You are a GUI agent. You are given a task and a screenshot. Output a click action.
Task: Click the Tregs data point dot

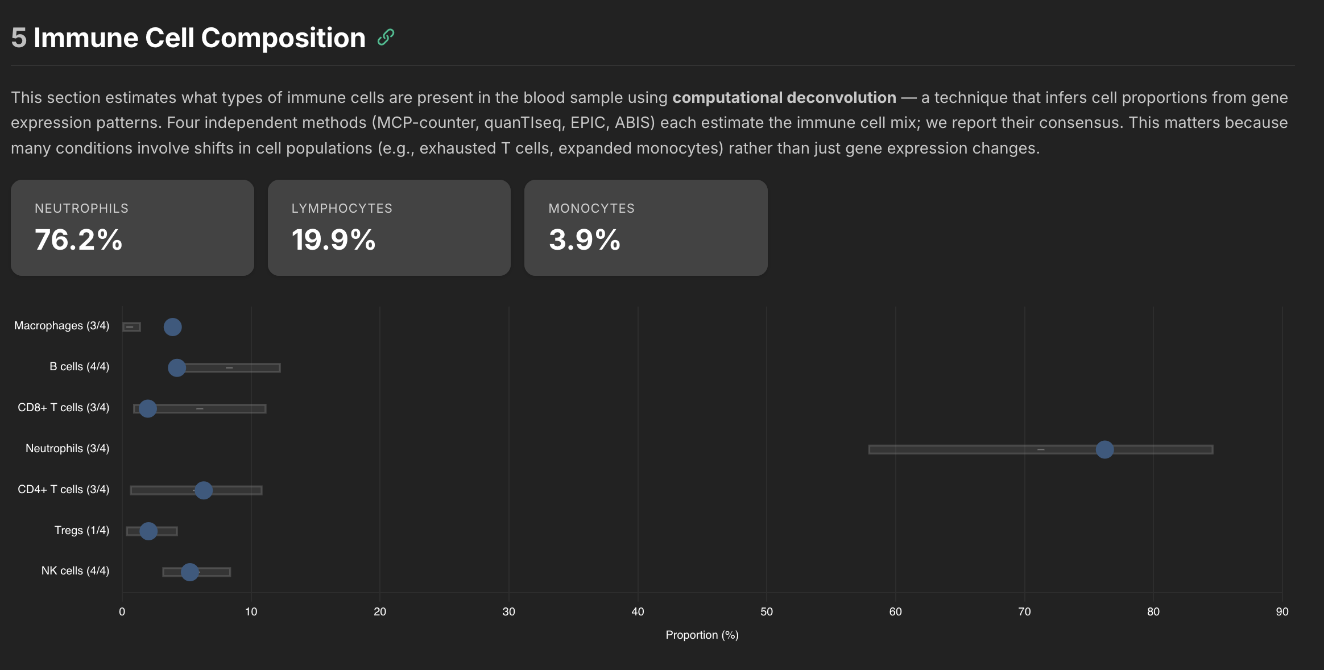pyautogui.click(x=148, y=531)
